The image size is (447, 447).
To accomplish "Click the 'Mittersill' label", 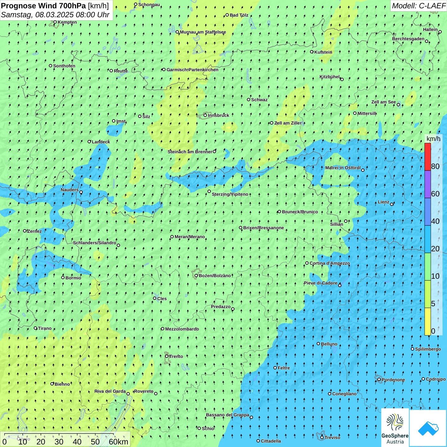I will tap(367, 113).
